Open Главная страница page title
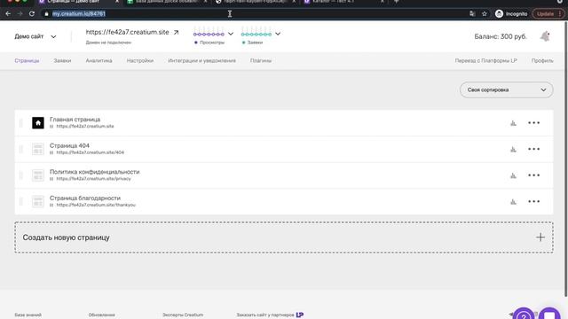This screenshot has width=568, height=319. [75, 120]
